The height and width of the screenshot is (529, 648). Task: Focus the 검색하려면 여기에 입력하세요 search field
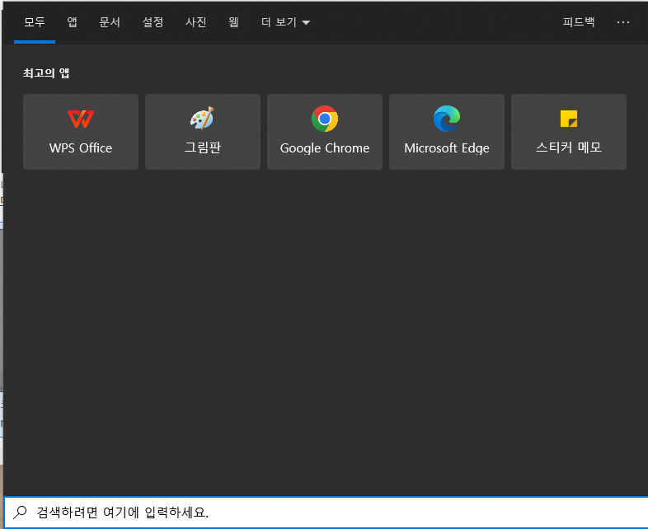(x=330, y=513)
